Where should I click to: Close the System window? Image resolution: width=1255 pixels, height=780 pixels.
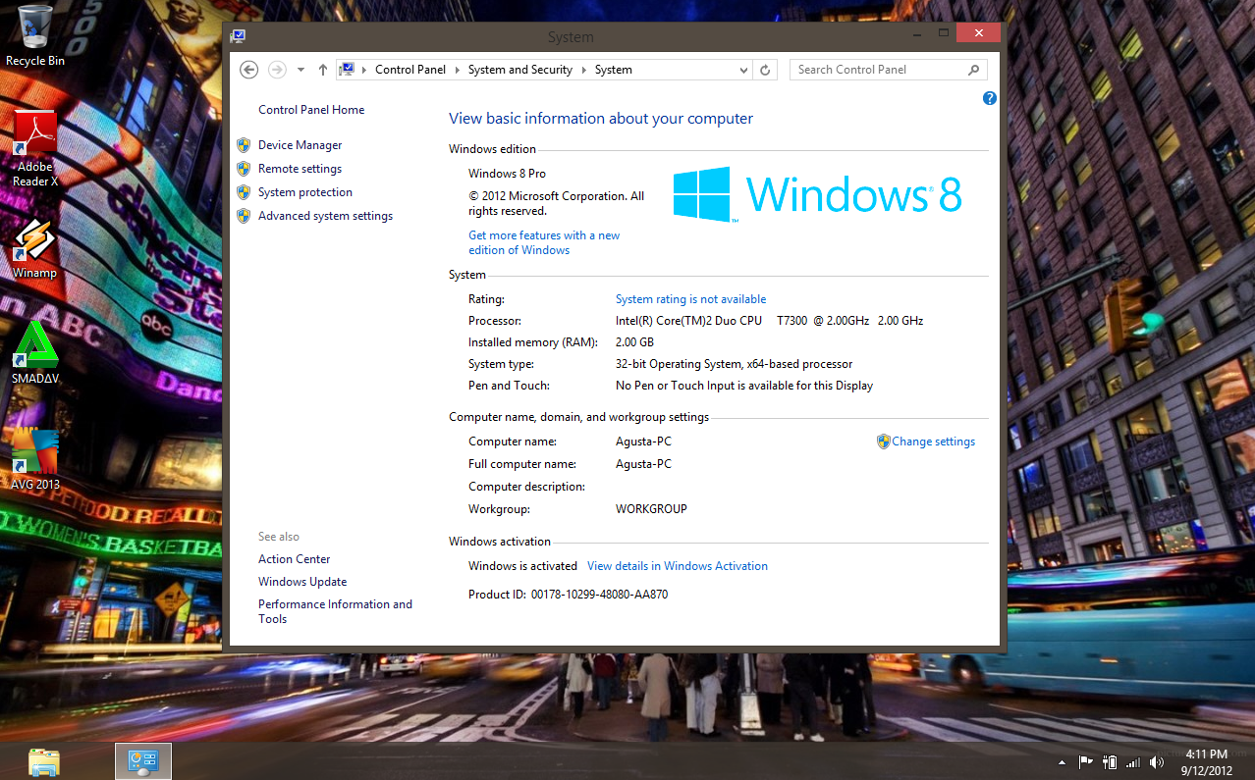click(x=978, y=33)
